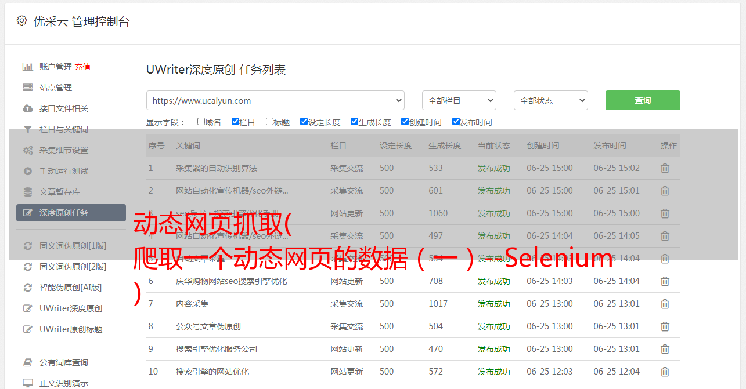Click the edit icon for UWriter深度原创
The height and width of the screenshot is (389, 746).
(x=27, y=308)
